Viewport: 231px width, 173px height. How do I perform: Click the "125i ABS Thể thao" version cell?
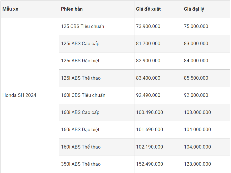81,78
